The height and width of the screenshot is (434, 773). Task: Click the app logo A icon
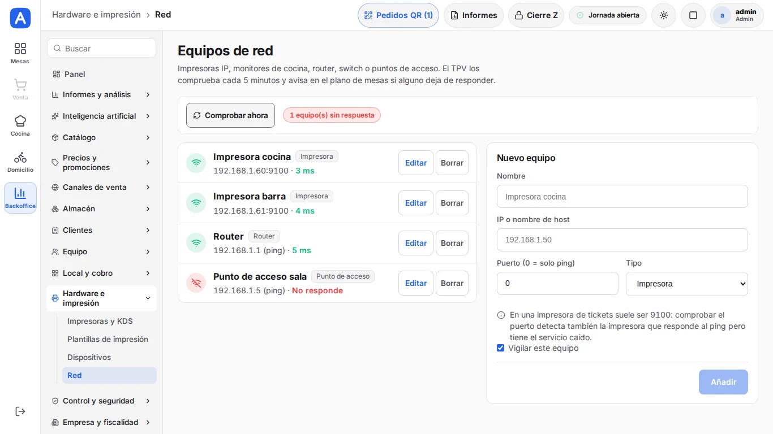coord(20,18)
